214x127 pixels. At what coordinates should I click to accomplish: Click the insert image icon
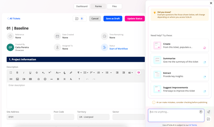tap(17, 79)
